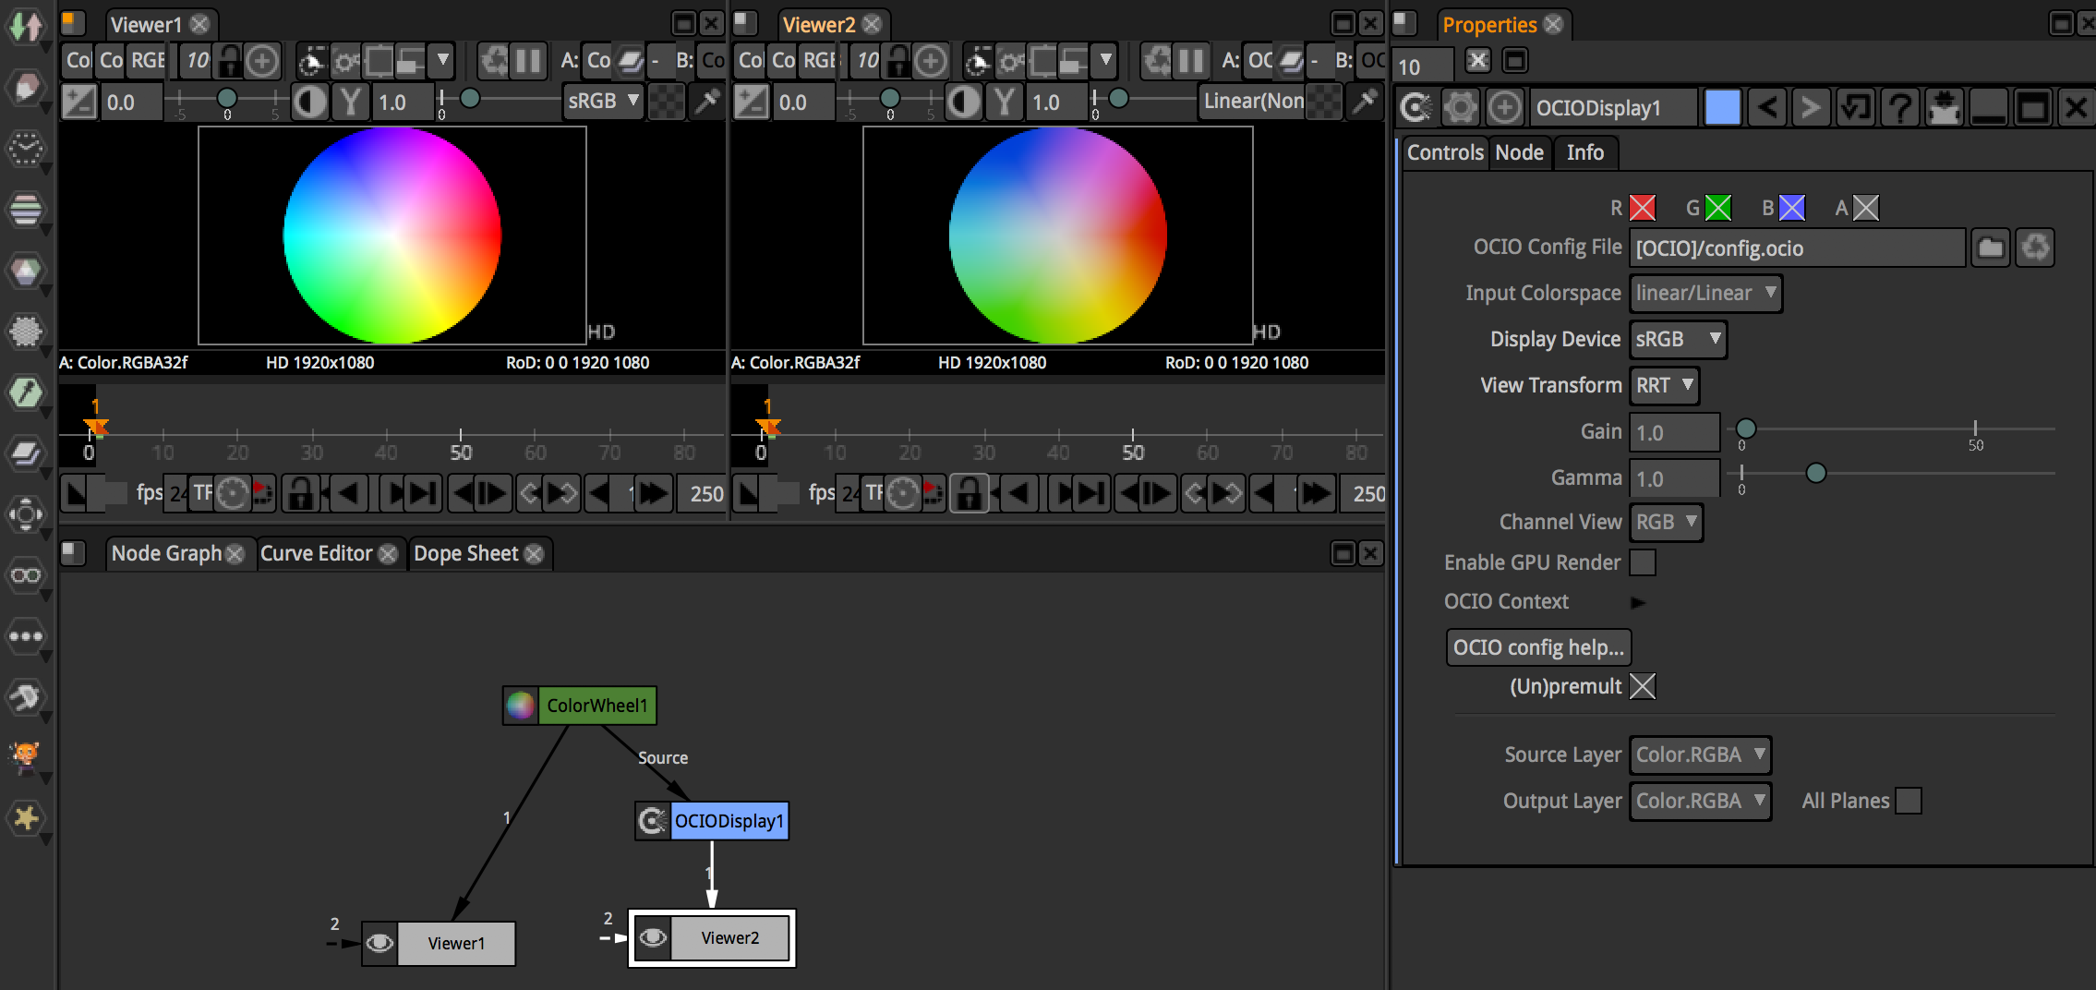
Task: Click the ColorWheel1 node icon
Action: point(521,706)
